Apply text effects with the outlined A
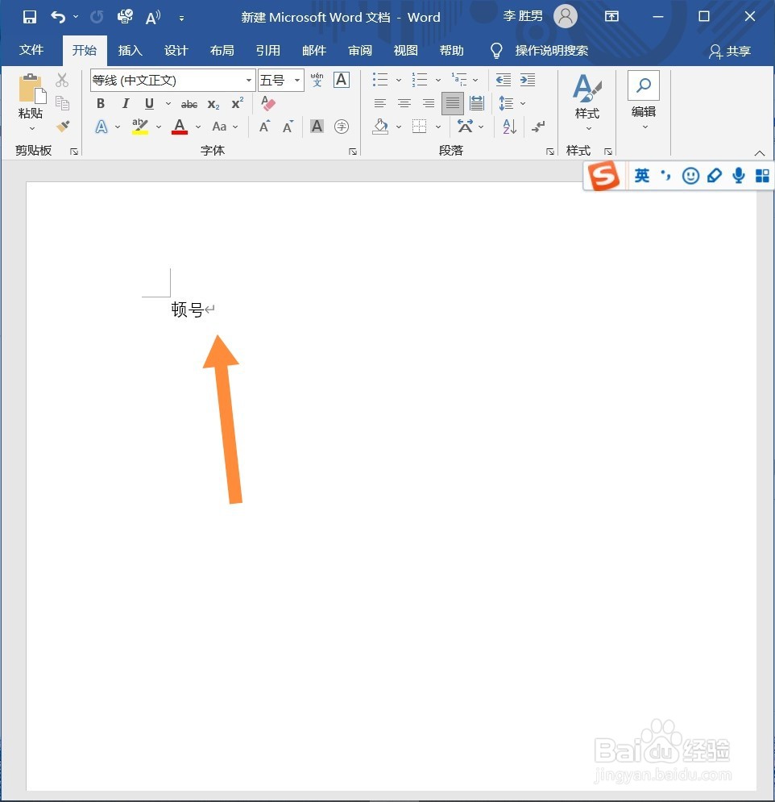The image size is (775, 802). click(x=102, y=127)
